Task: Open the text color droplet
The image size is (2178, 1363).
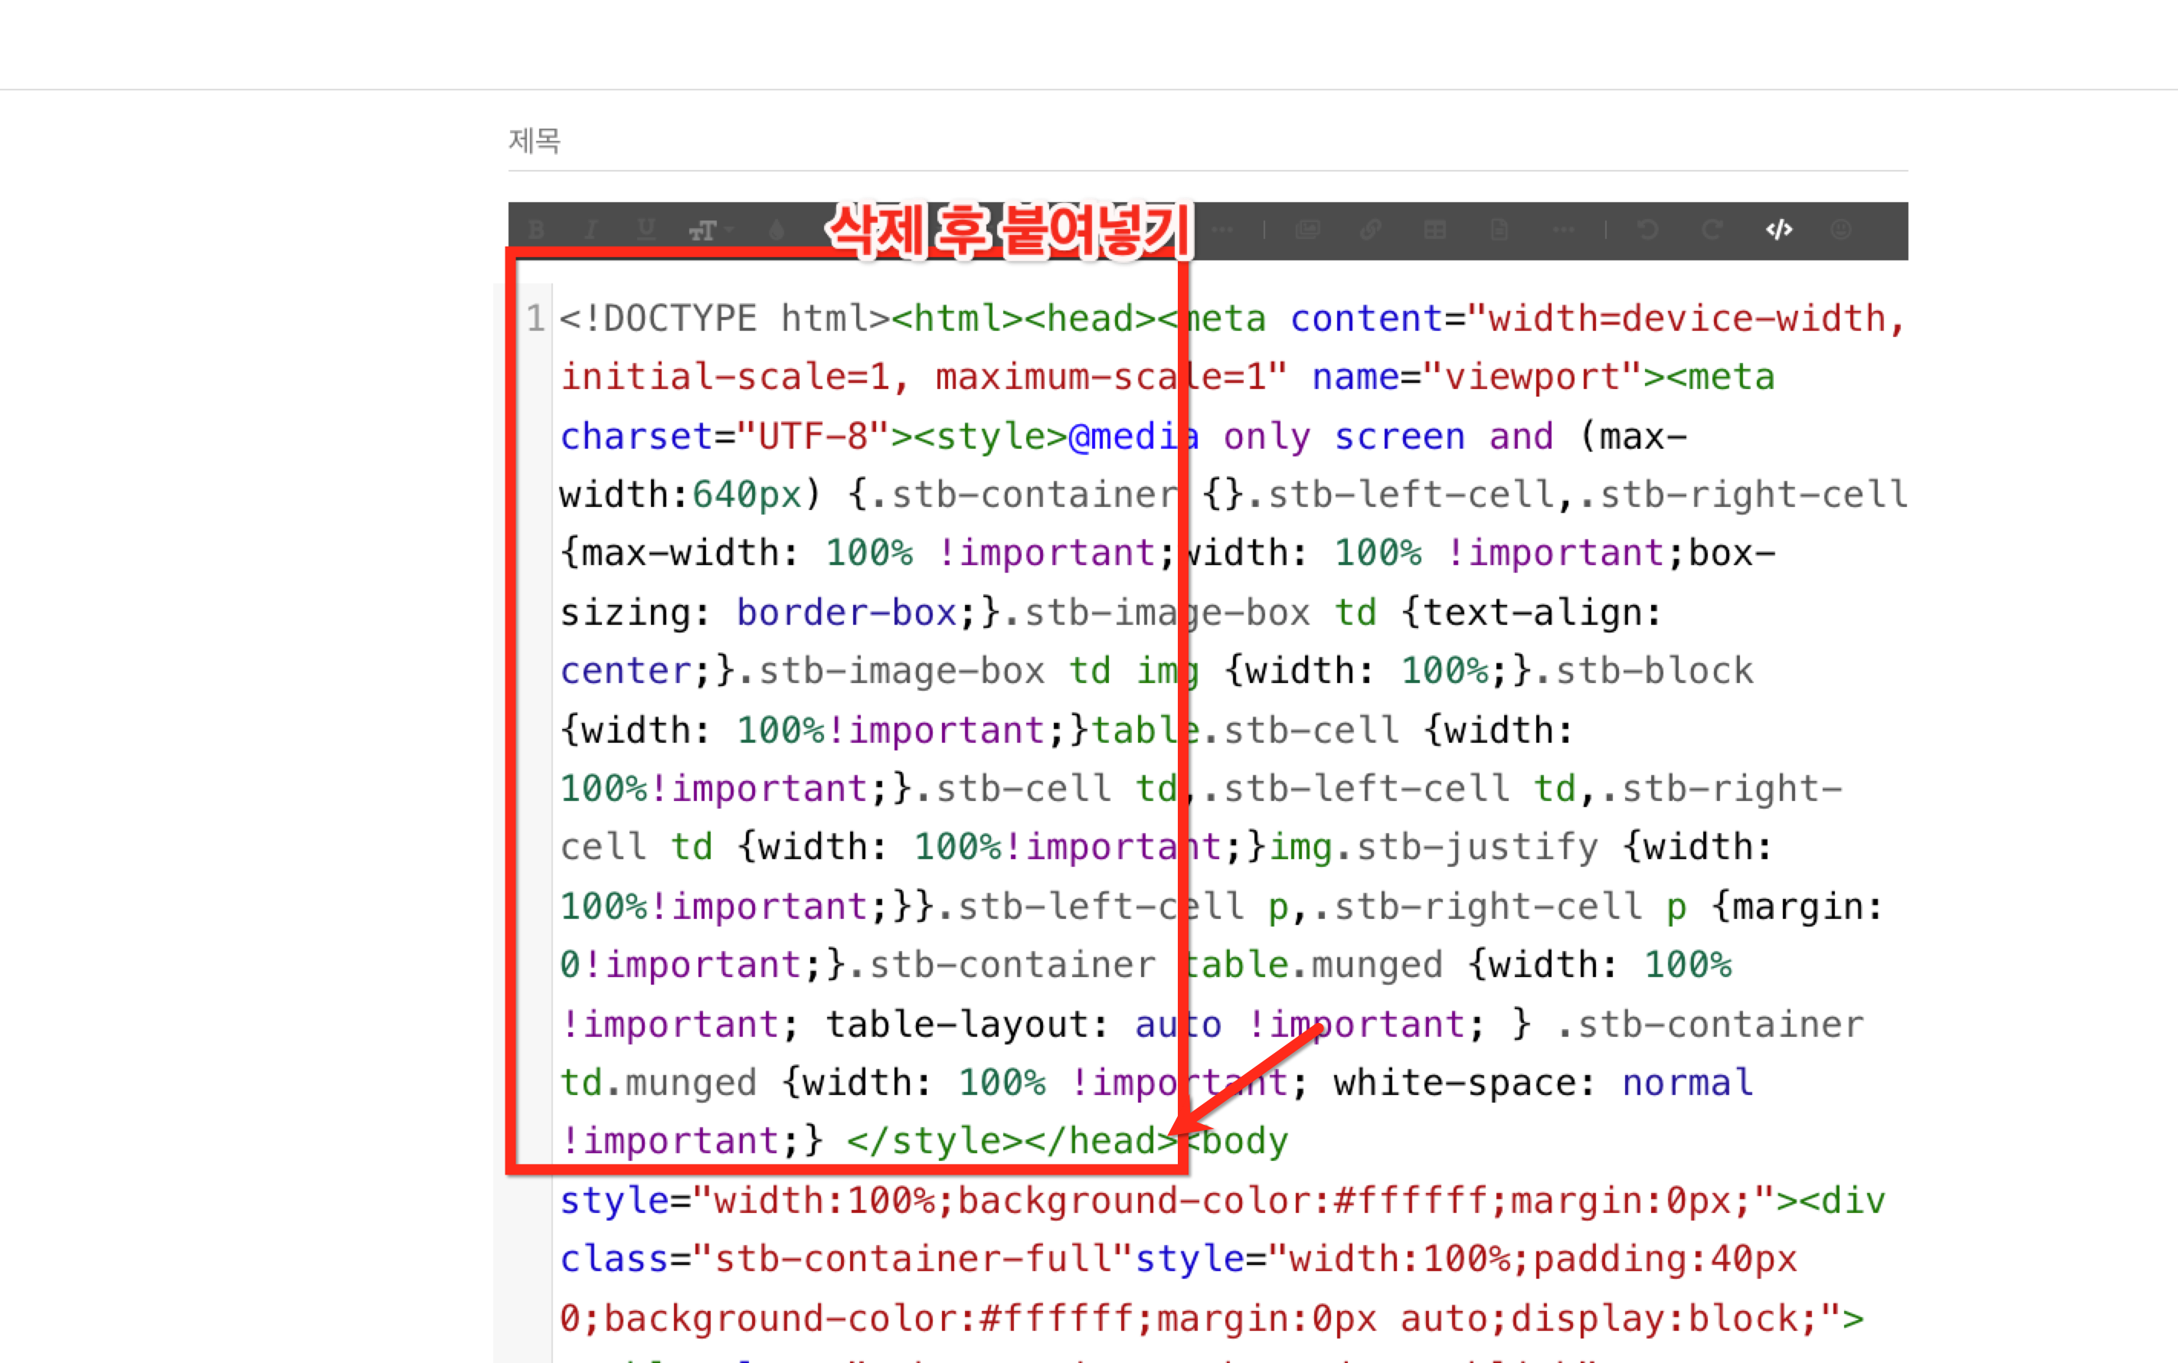Action: pyautogui.click(x=777, y=230)
